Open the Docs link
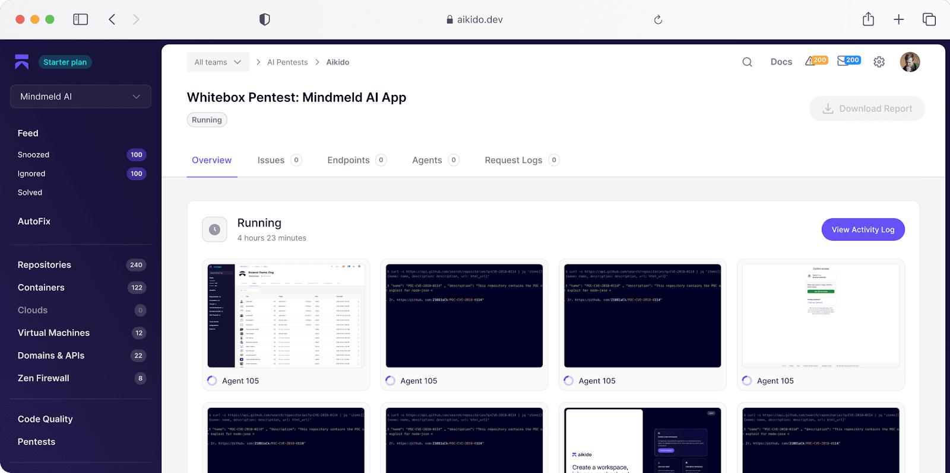950x473 pixels. click(781, 62)
